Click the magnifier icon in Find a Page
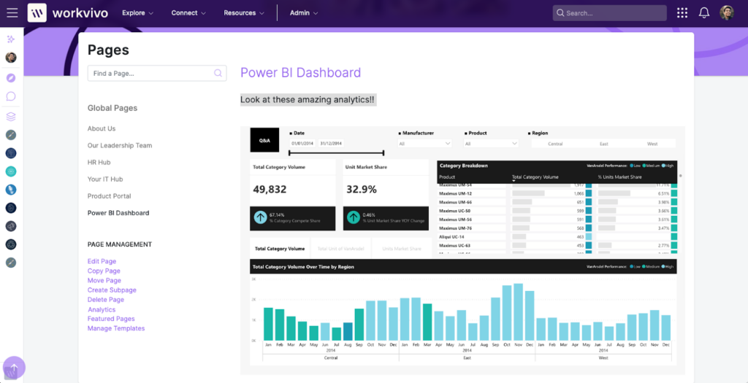748x383 pixels. 218,74
